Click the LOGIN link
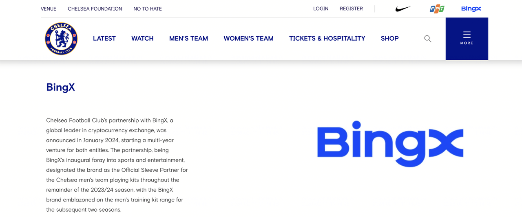Viewport: 522px width, 217px height. pyautogui.click(x=321, y=9)
